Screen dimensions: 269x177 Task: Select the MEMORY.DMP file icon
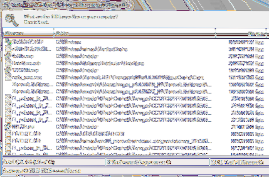pos(7,42)
